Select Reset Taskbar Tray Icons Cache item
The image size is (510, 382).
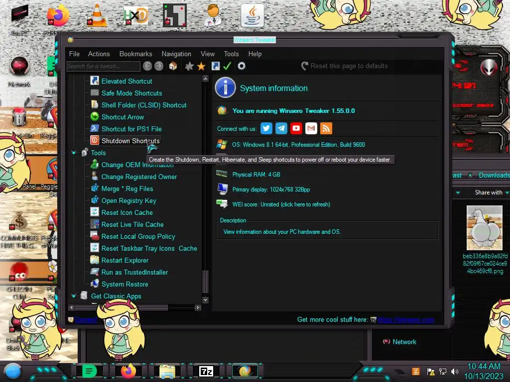tap(149, 248)
